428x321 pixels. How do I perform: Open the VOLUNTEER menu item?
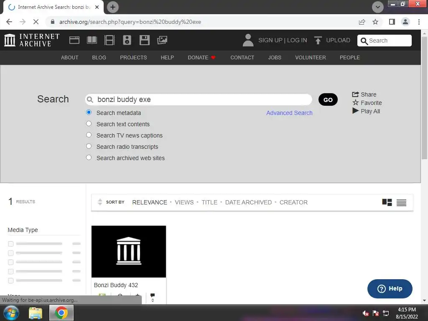click(311, 58)
